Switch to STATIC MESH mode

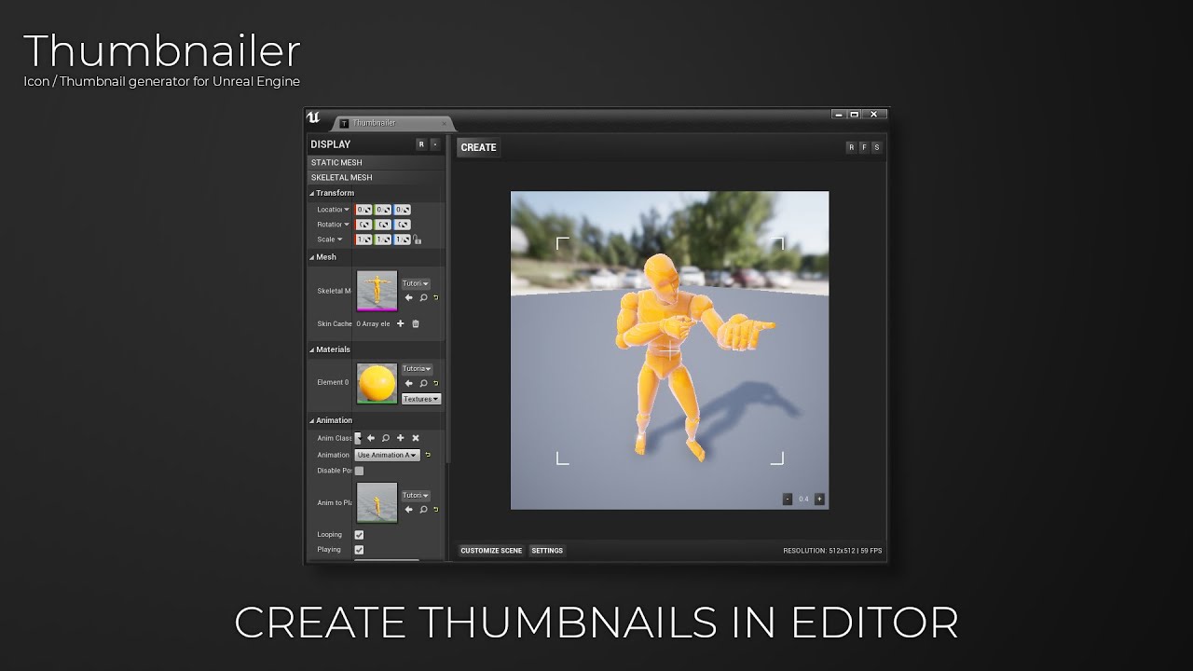[x=377, y=162]
